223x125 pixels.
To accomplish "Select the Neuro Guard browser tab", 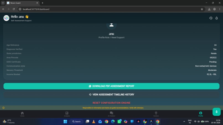I will (22, 3).
